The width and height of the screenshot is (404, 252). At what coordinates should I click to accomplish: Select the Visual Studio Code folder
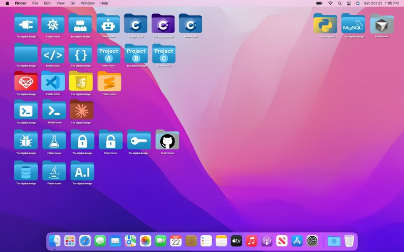pyautogui.click(x=53, y=81)
